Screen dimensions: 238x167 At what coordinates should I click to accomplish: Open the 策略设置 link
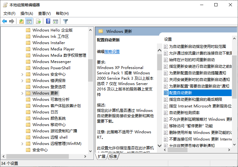(112, 52)
